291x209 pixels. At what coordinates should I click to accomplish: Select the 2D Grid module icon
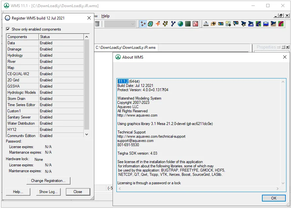[188, 24]
